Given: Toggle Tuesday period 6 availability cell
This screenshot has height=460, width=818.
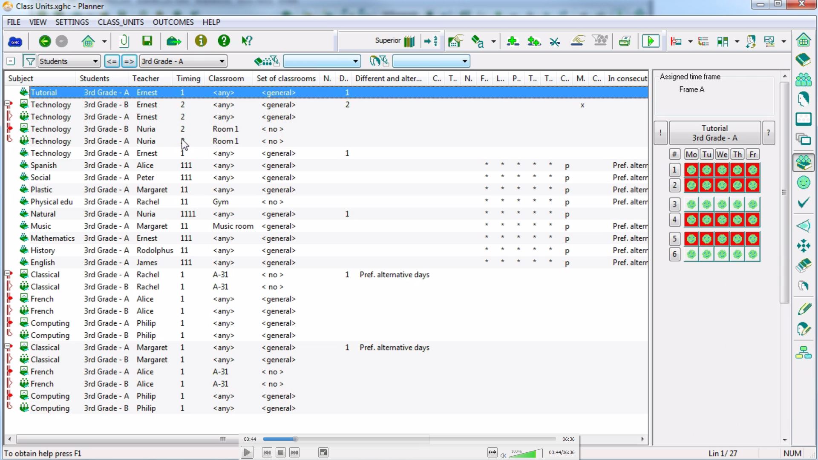Looking at the screenshot, I should click(707, 255).
